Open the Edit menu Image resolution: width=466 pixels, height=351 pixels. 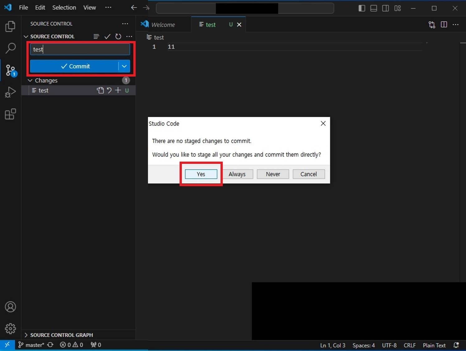[x=40, y=7]
